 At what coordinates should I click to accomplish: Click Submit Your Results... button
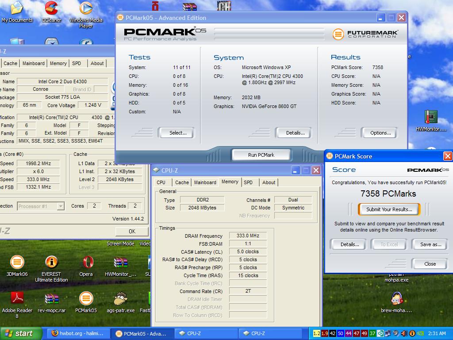tap(389, 209)
